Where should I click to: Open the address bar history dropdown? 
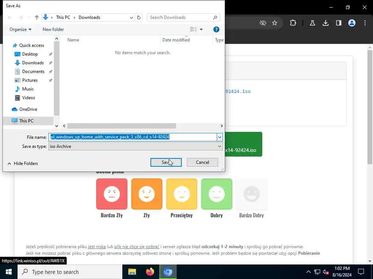click(x=131, y=17)
